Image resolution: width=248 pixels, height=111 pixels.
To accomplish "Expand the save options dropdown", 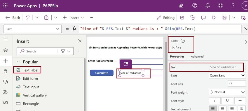I will coord(234,18).
